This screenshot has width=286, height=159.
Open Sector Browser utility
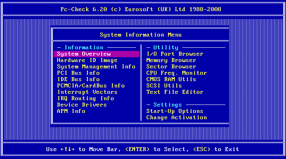(171, 67)
